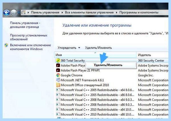Click icon of Visual C++ 2010 x64

(58, 110)
